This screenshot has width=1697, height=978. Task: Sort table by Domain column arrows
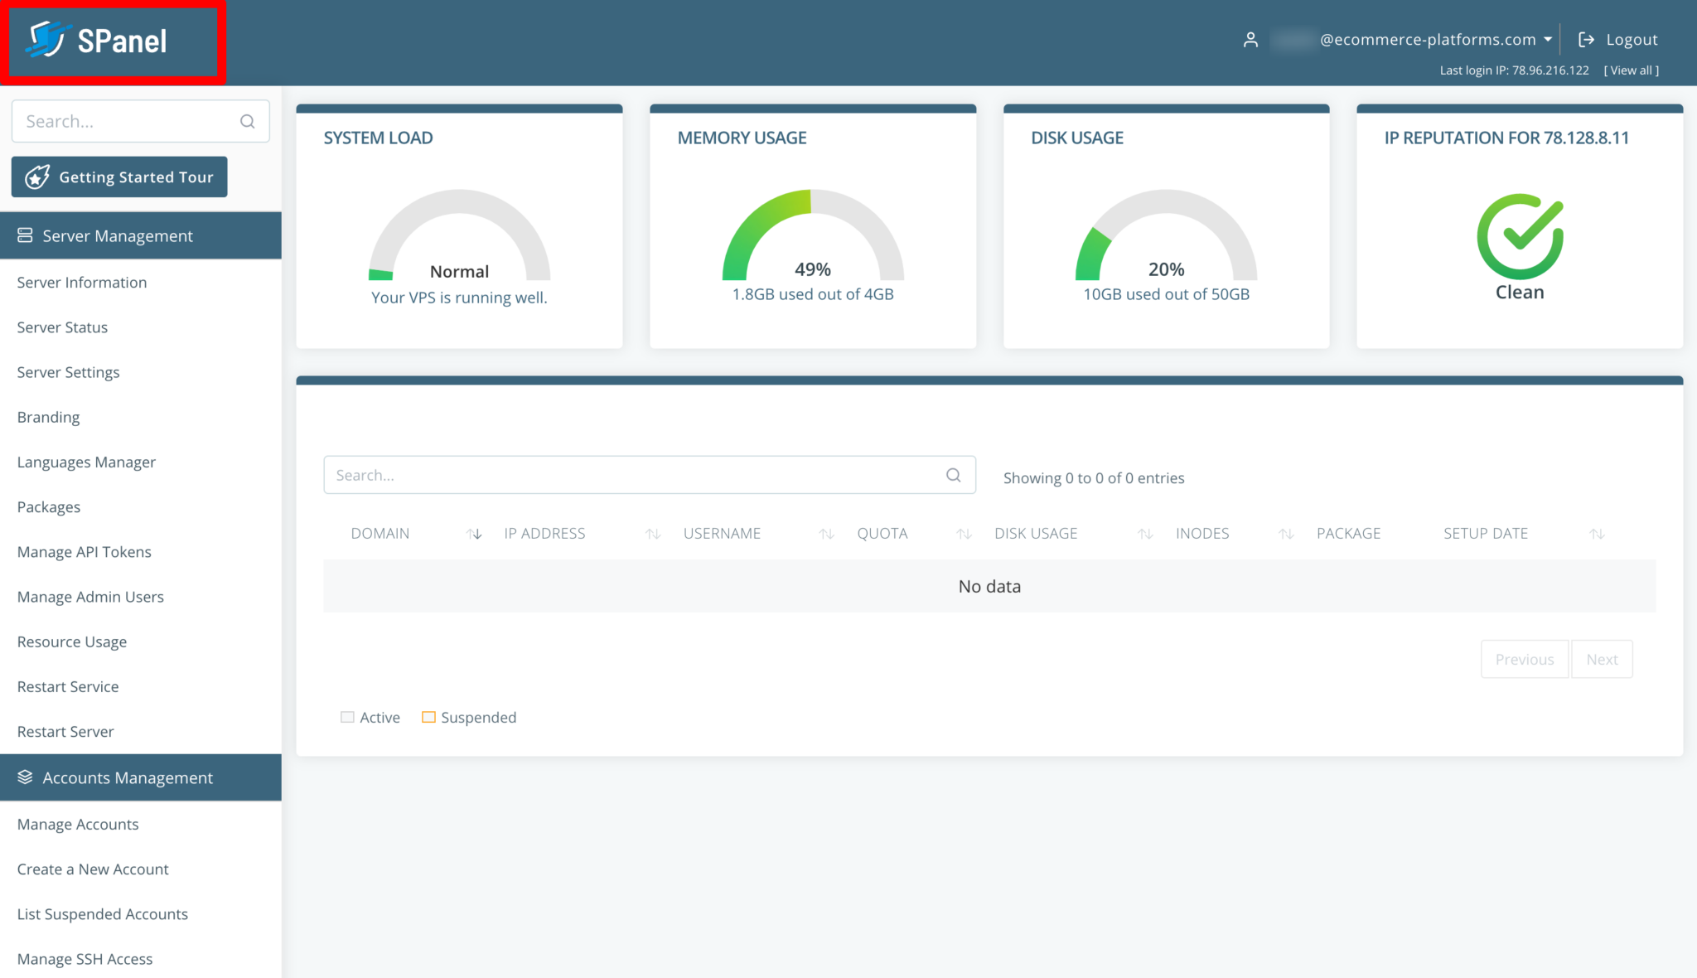474,534
